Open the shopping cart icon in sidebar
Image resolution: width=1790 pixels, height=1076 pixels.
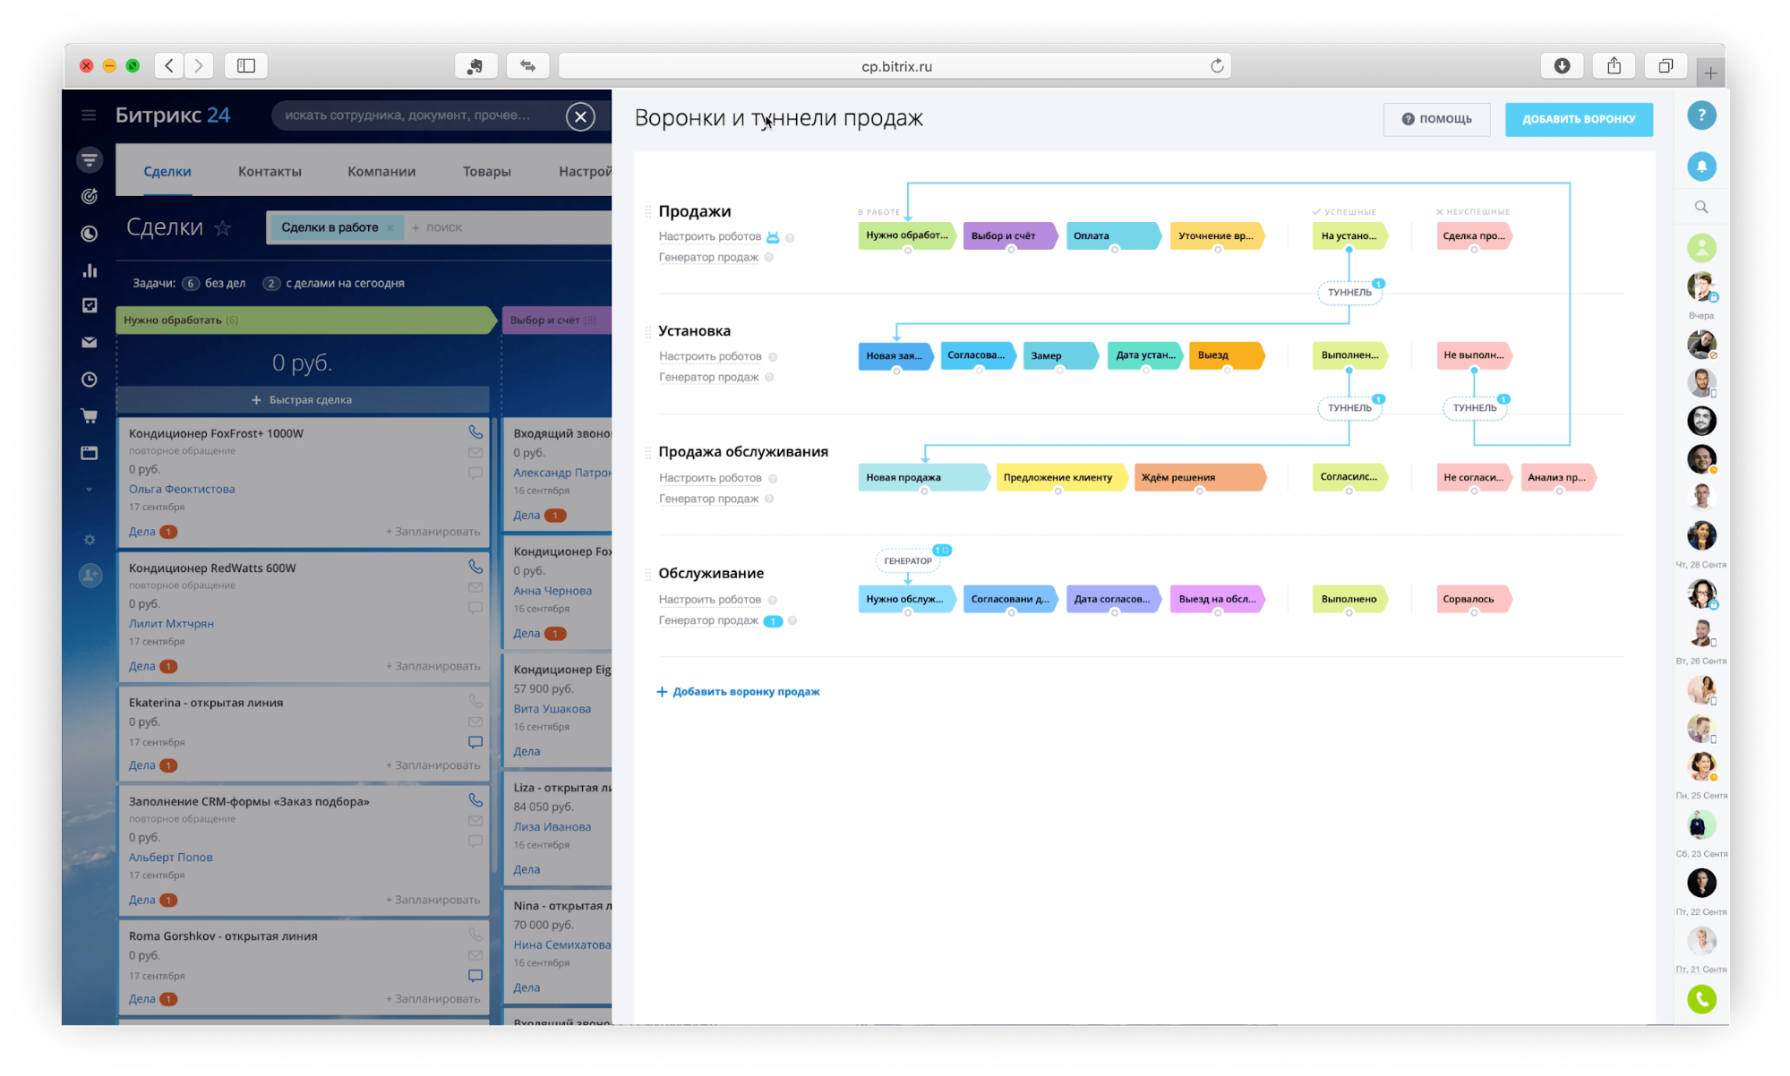click(90, 416)
